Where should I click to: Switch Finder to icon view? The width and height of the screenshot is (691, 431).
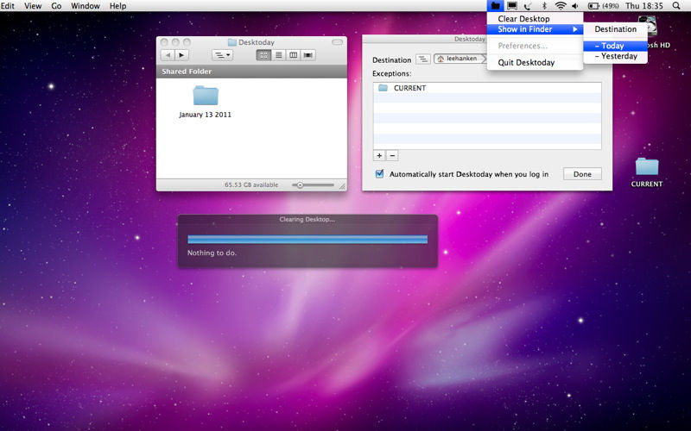click(263, 55)
